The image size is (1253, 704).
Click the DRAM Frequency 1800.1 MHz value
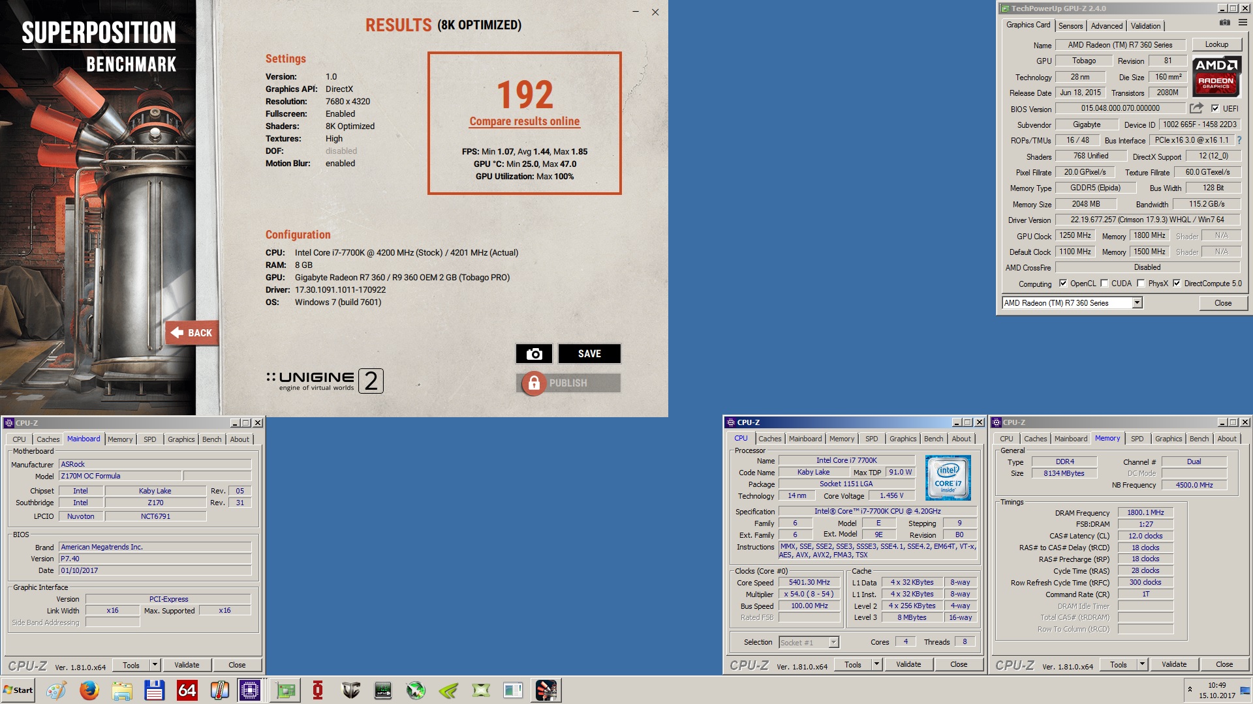tap(1145, 512)
